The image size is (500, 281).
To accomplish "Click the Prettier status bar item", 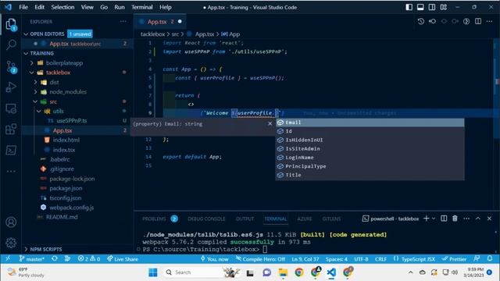I will [454, 258].
